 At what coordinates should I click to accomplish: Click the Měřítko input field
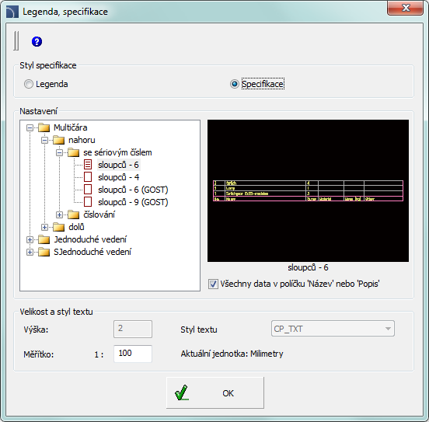click(x=133, y=354)
